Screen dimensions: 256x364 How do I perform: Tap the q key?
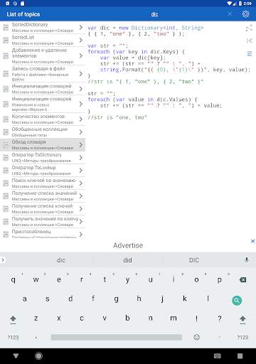pos(14,280)
